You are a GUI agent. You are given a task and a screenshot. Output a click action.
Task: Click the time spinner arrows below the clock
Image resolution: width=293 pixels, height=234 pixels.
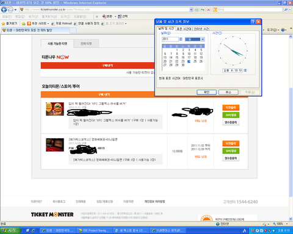click(x=245, y=70)
